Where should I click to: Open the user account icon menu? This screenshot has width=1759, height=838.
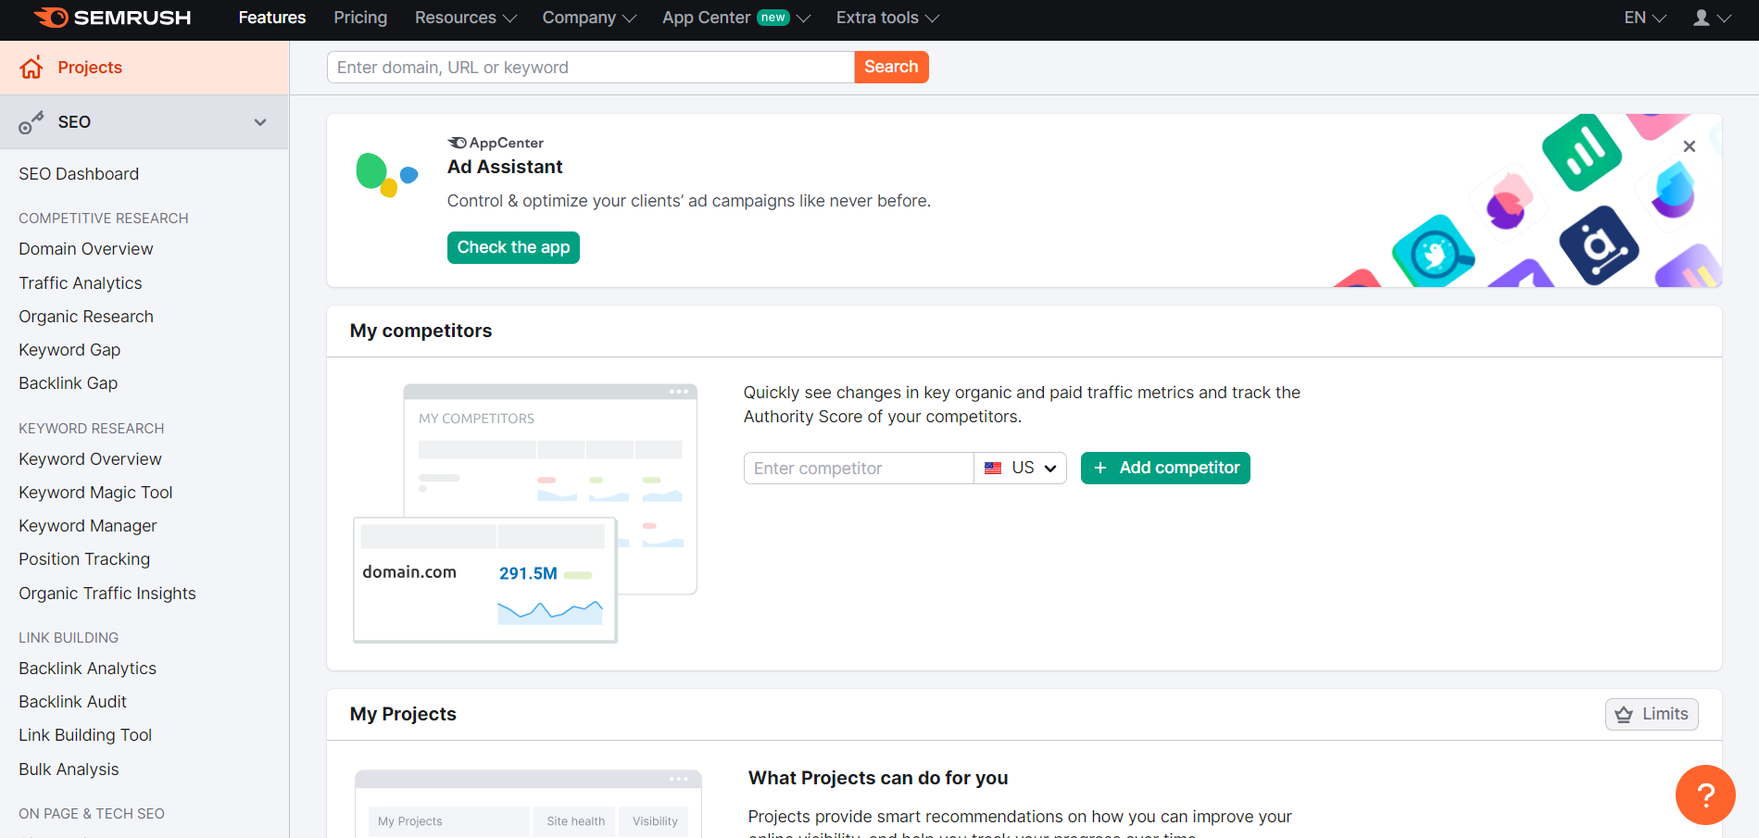1712,18
